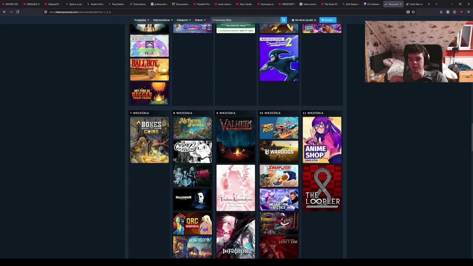Open the browser downloads panel
Screen dimensions: 473x266
point(441,12)
